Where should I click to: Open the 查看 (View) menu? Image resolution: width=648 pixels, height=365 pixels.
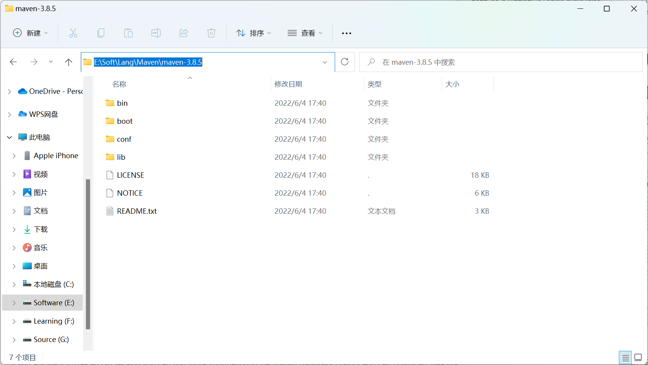pyautogui.click(x=305, y=33)
